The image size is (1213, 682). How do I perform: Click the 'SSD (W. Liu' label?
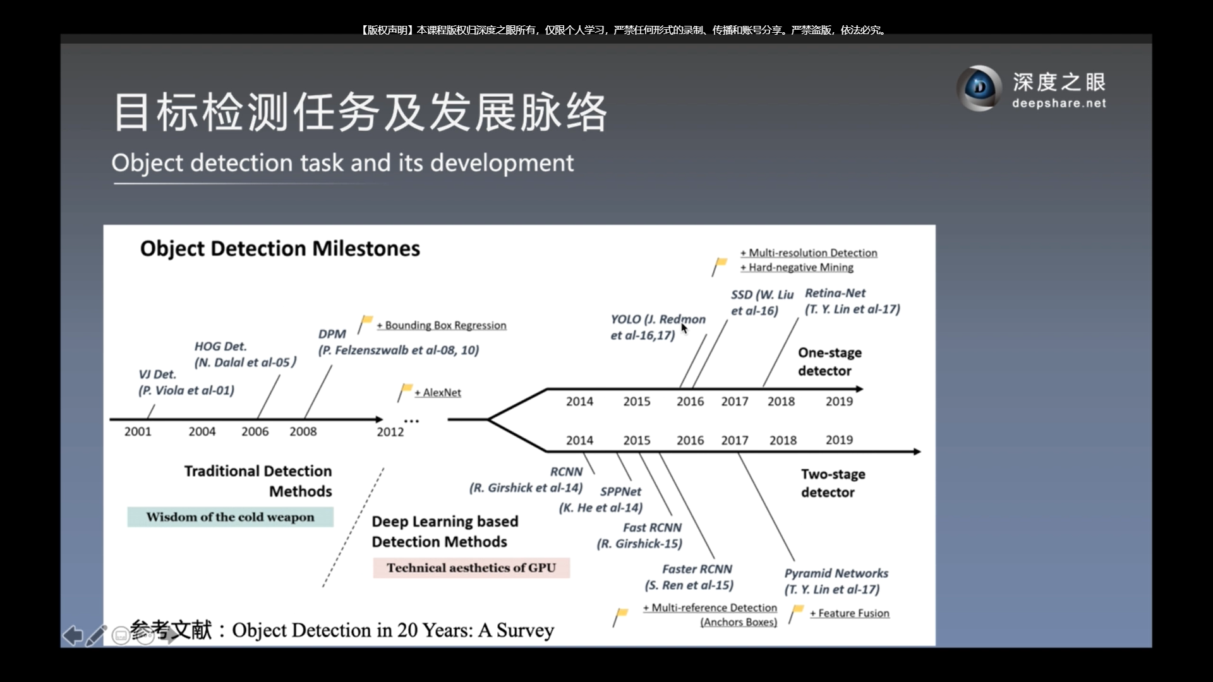[x=762, y=294]
